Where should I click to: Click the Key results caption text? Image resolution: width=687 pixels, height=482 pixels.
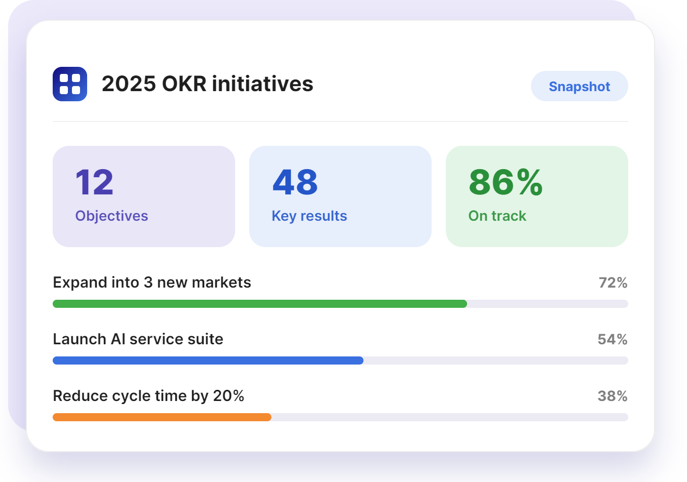click(x=309, y=216)
